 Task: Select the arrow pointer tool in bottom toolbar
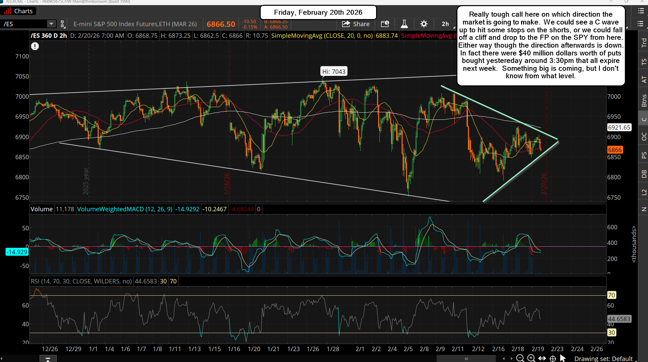562,358
